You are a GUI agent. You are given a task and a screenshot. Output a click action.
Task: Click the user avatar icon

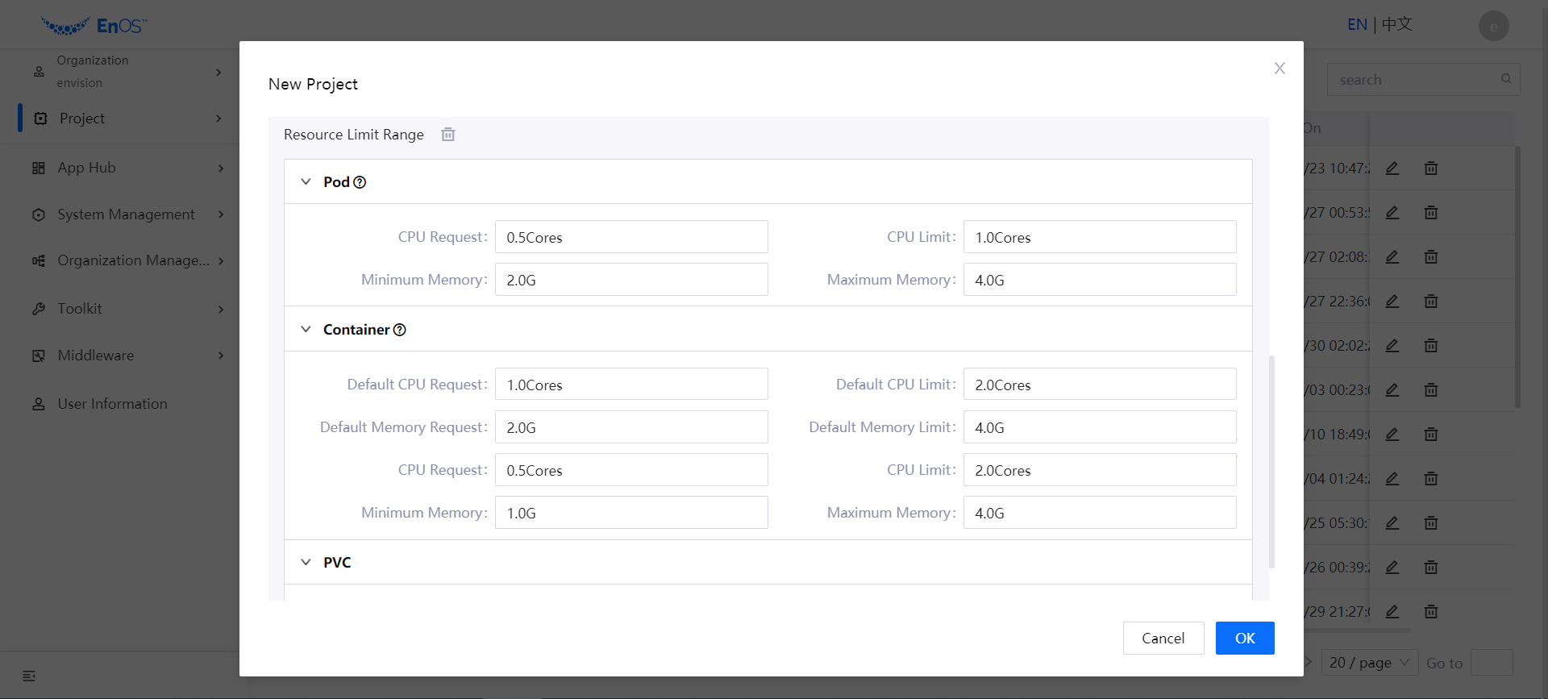1493,26
